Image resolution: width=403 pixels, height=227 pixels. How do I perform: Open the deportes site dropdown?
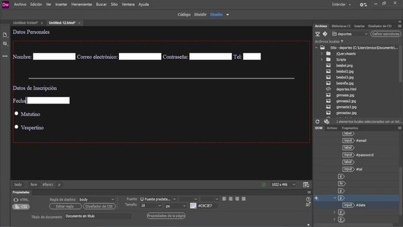coord(350,34)
